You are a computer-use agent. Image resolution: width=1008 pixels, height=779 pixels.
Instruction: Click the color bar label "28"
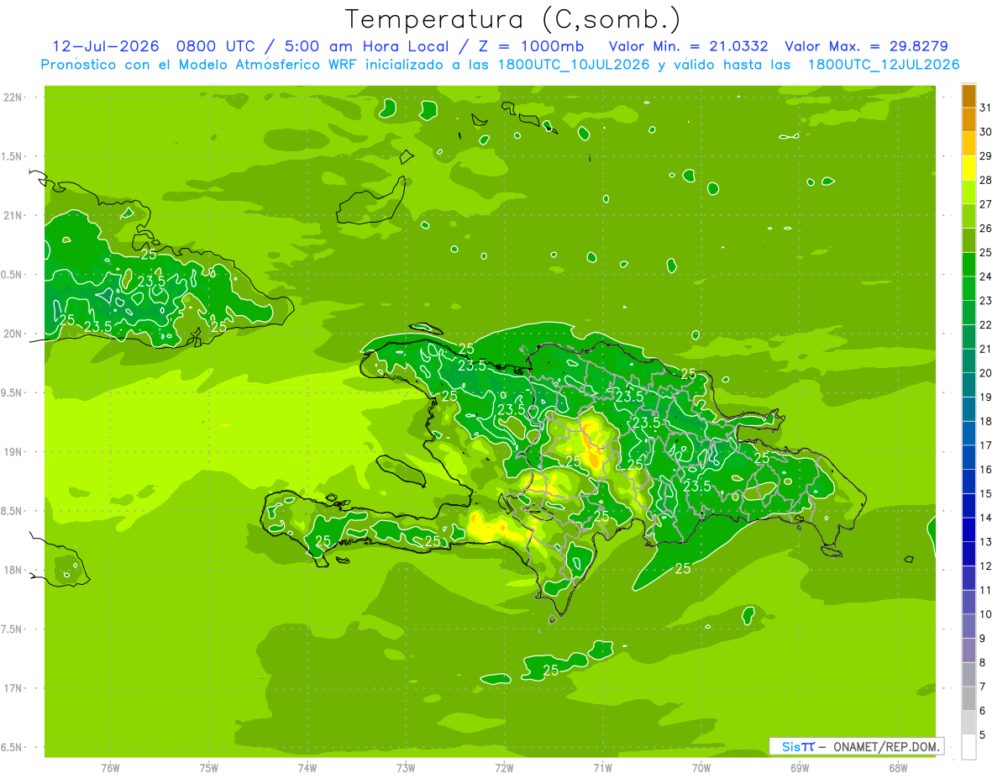tap(985, 180)
